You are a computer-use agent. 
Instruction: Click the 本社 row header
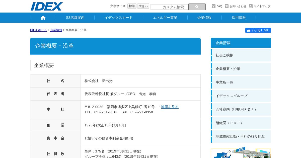(x=55, y=110)
